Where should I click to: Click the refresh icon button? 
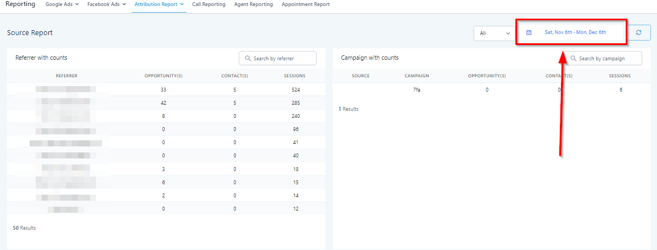pyautogui.click(x=639, y=33)
